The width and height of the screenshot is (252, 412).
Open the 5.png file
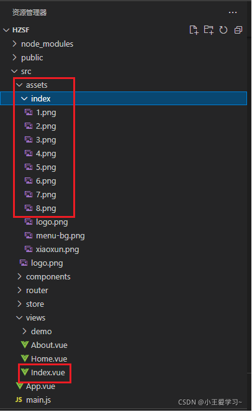46,167
